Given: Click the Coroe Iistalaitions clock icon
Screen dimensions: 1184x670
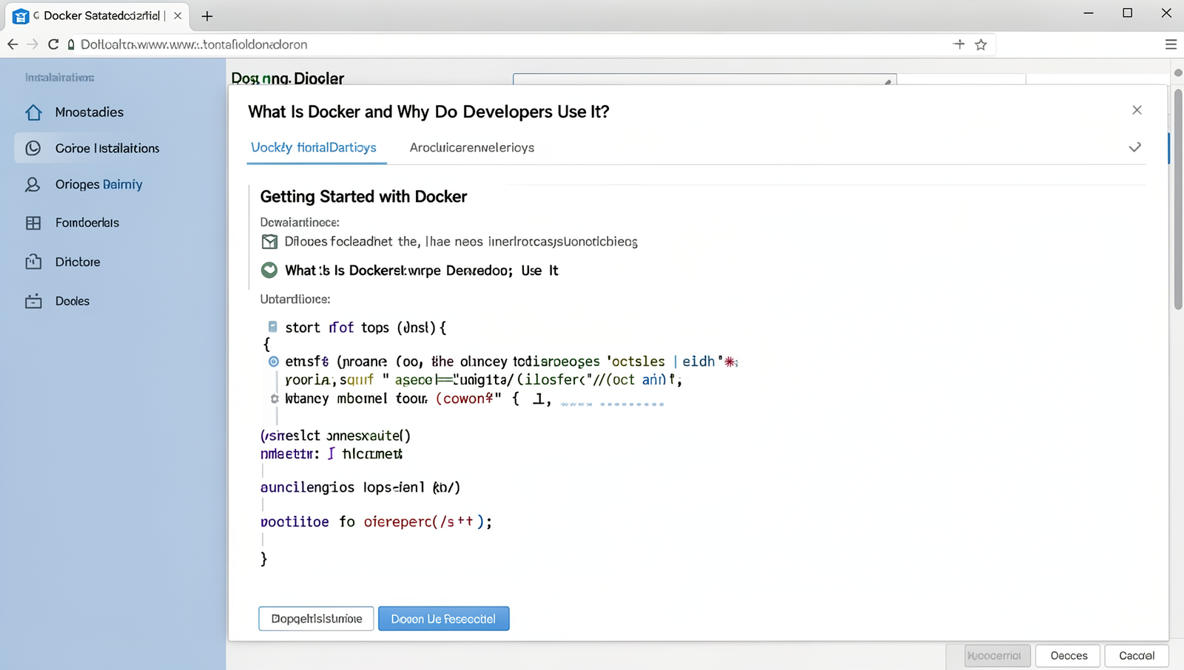Looking at the screenshot, I should (33, 148).
